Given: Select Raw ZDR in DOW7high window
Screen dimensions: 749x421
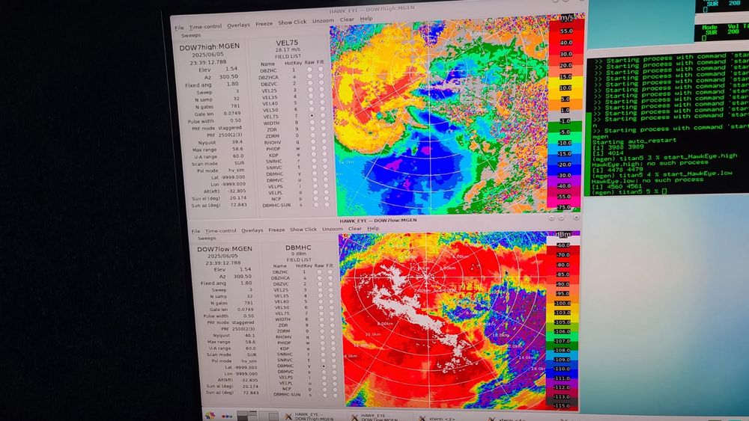Looking at the screenshot, I should (312, 129).
